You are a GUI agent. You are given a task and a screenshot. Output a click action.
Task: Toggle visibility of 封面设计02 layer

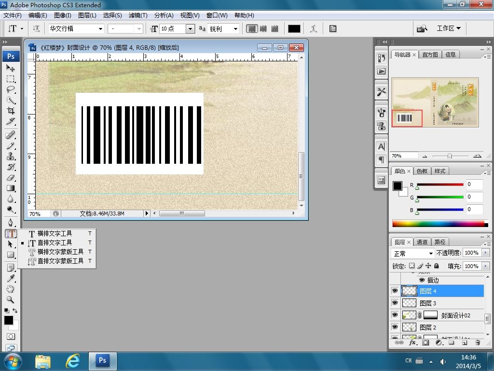pos(395,315)
